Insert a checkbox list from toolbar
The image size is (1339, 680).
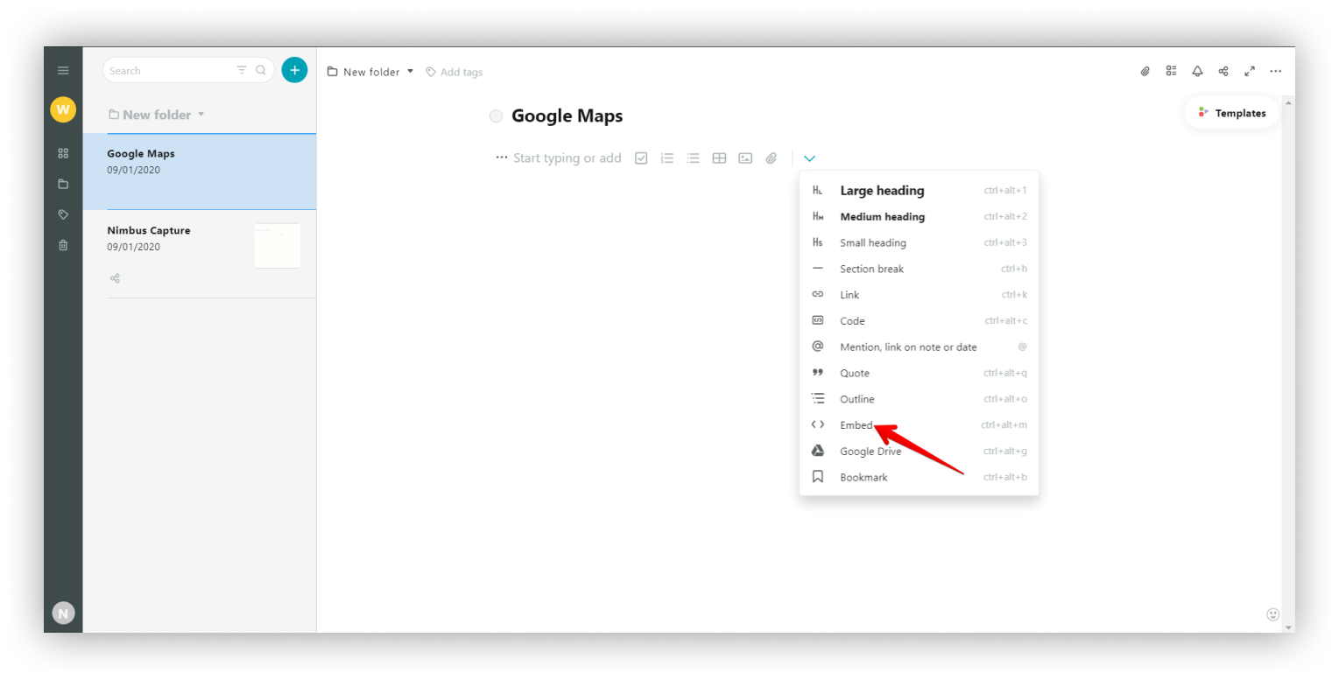641,158
